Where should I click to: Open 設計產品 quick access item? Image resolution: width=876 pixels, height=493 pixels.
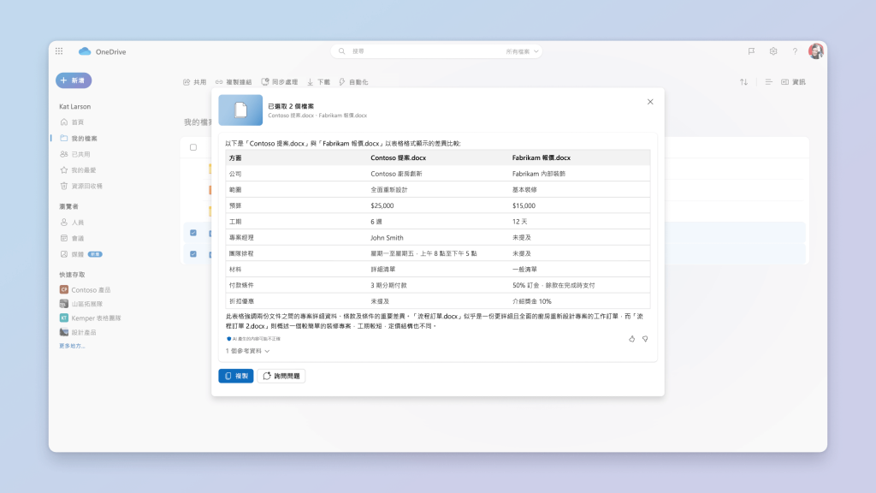coord(78,333)
